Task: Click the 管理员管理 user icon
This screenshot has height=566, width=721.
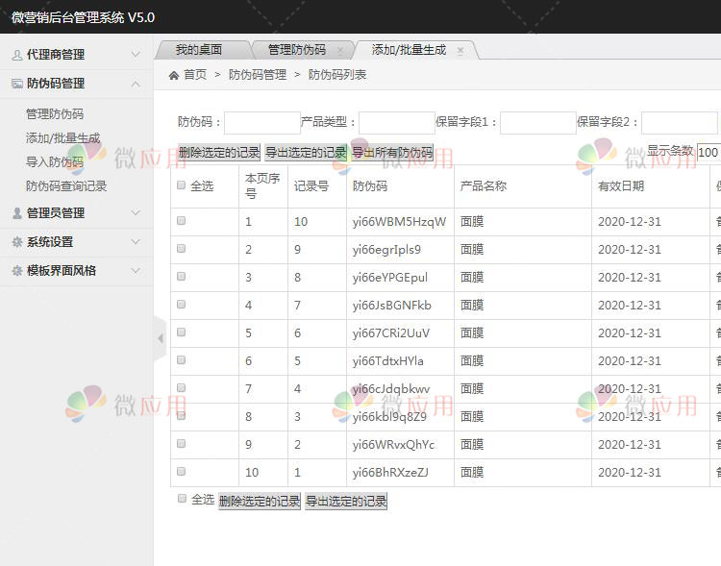Action: point(17,213)
